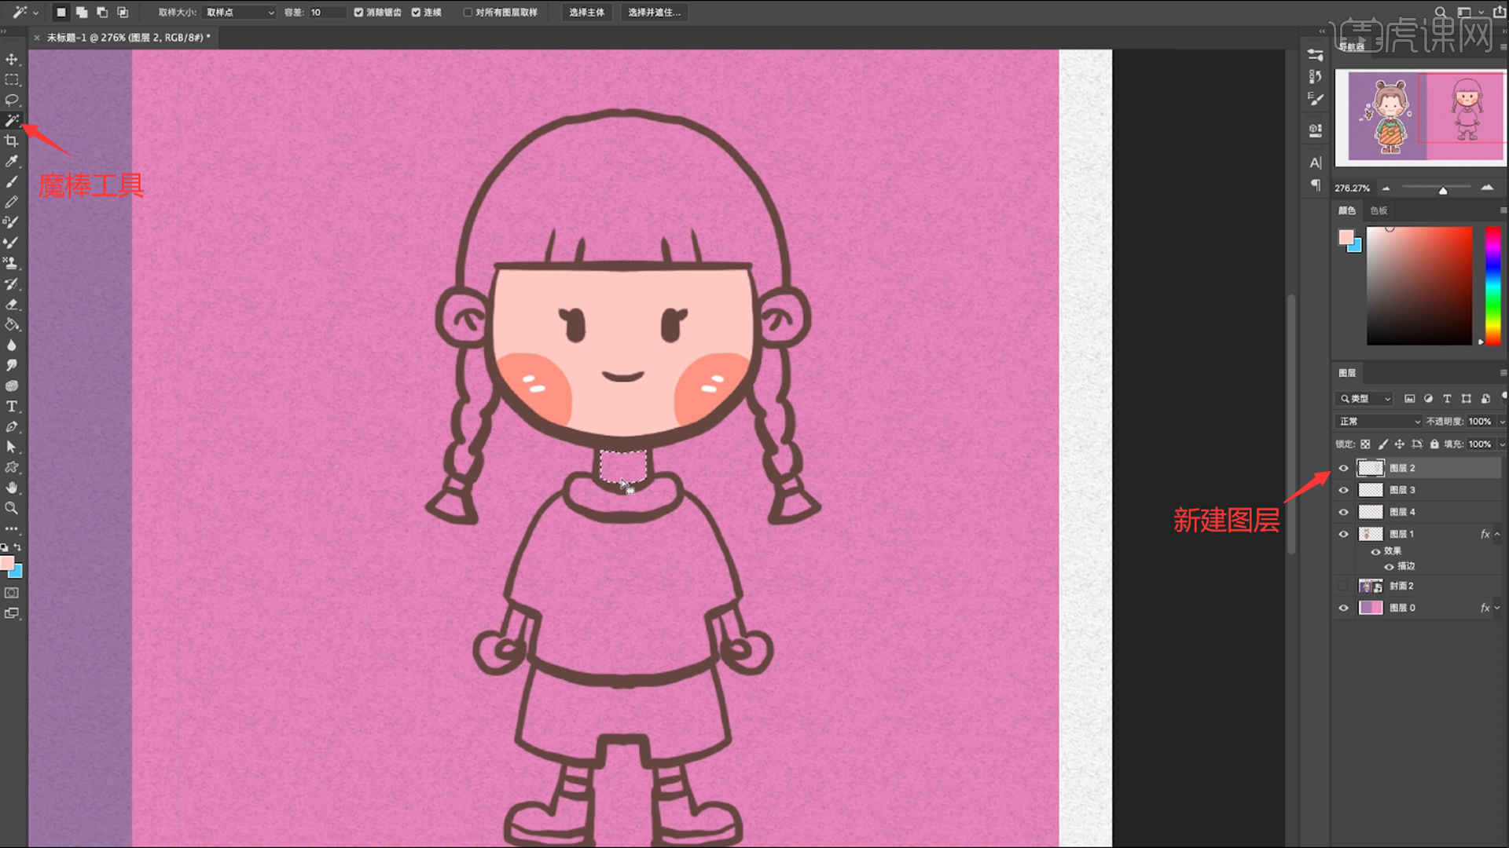This screenshot has width=1509, height=848.
Task: Select the 图层 (Layers) panel tab
Action: 1347,373
